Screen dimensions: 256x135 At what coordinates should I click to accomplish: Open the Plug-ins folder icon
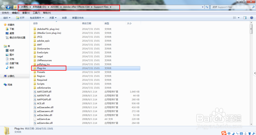(x=35, y=68)
